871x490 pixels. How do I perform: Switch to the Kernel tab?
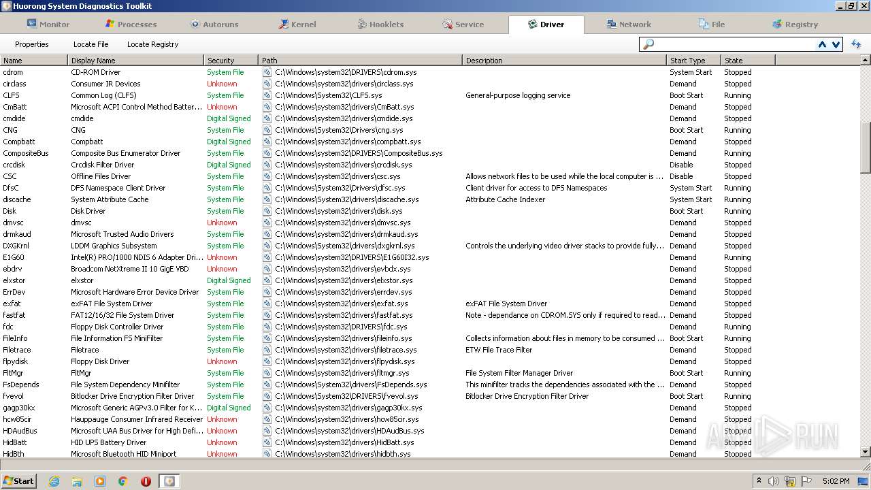[x=297, y=24]
